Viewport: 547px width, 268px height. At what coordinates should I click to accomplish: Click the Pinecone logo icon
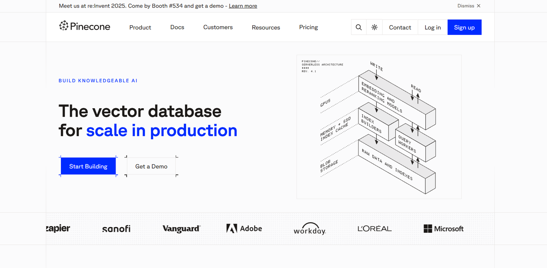64,26
